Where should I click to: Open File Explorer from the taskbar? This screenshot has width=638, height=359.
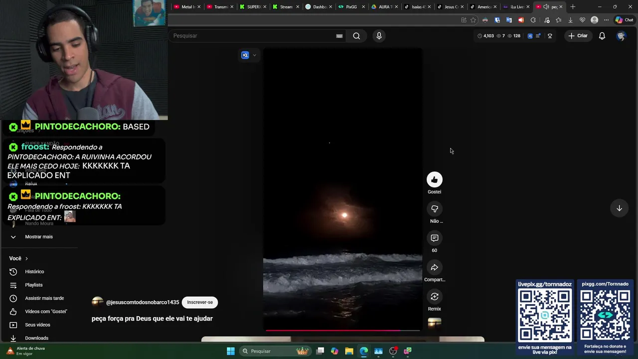point(349,351)
